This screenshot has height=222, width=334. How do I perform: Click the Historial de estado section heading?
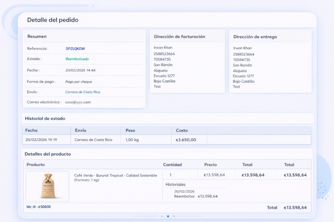pyautogui.click(x=45, y=119)
